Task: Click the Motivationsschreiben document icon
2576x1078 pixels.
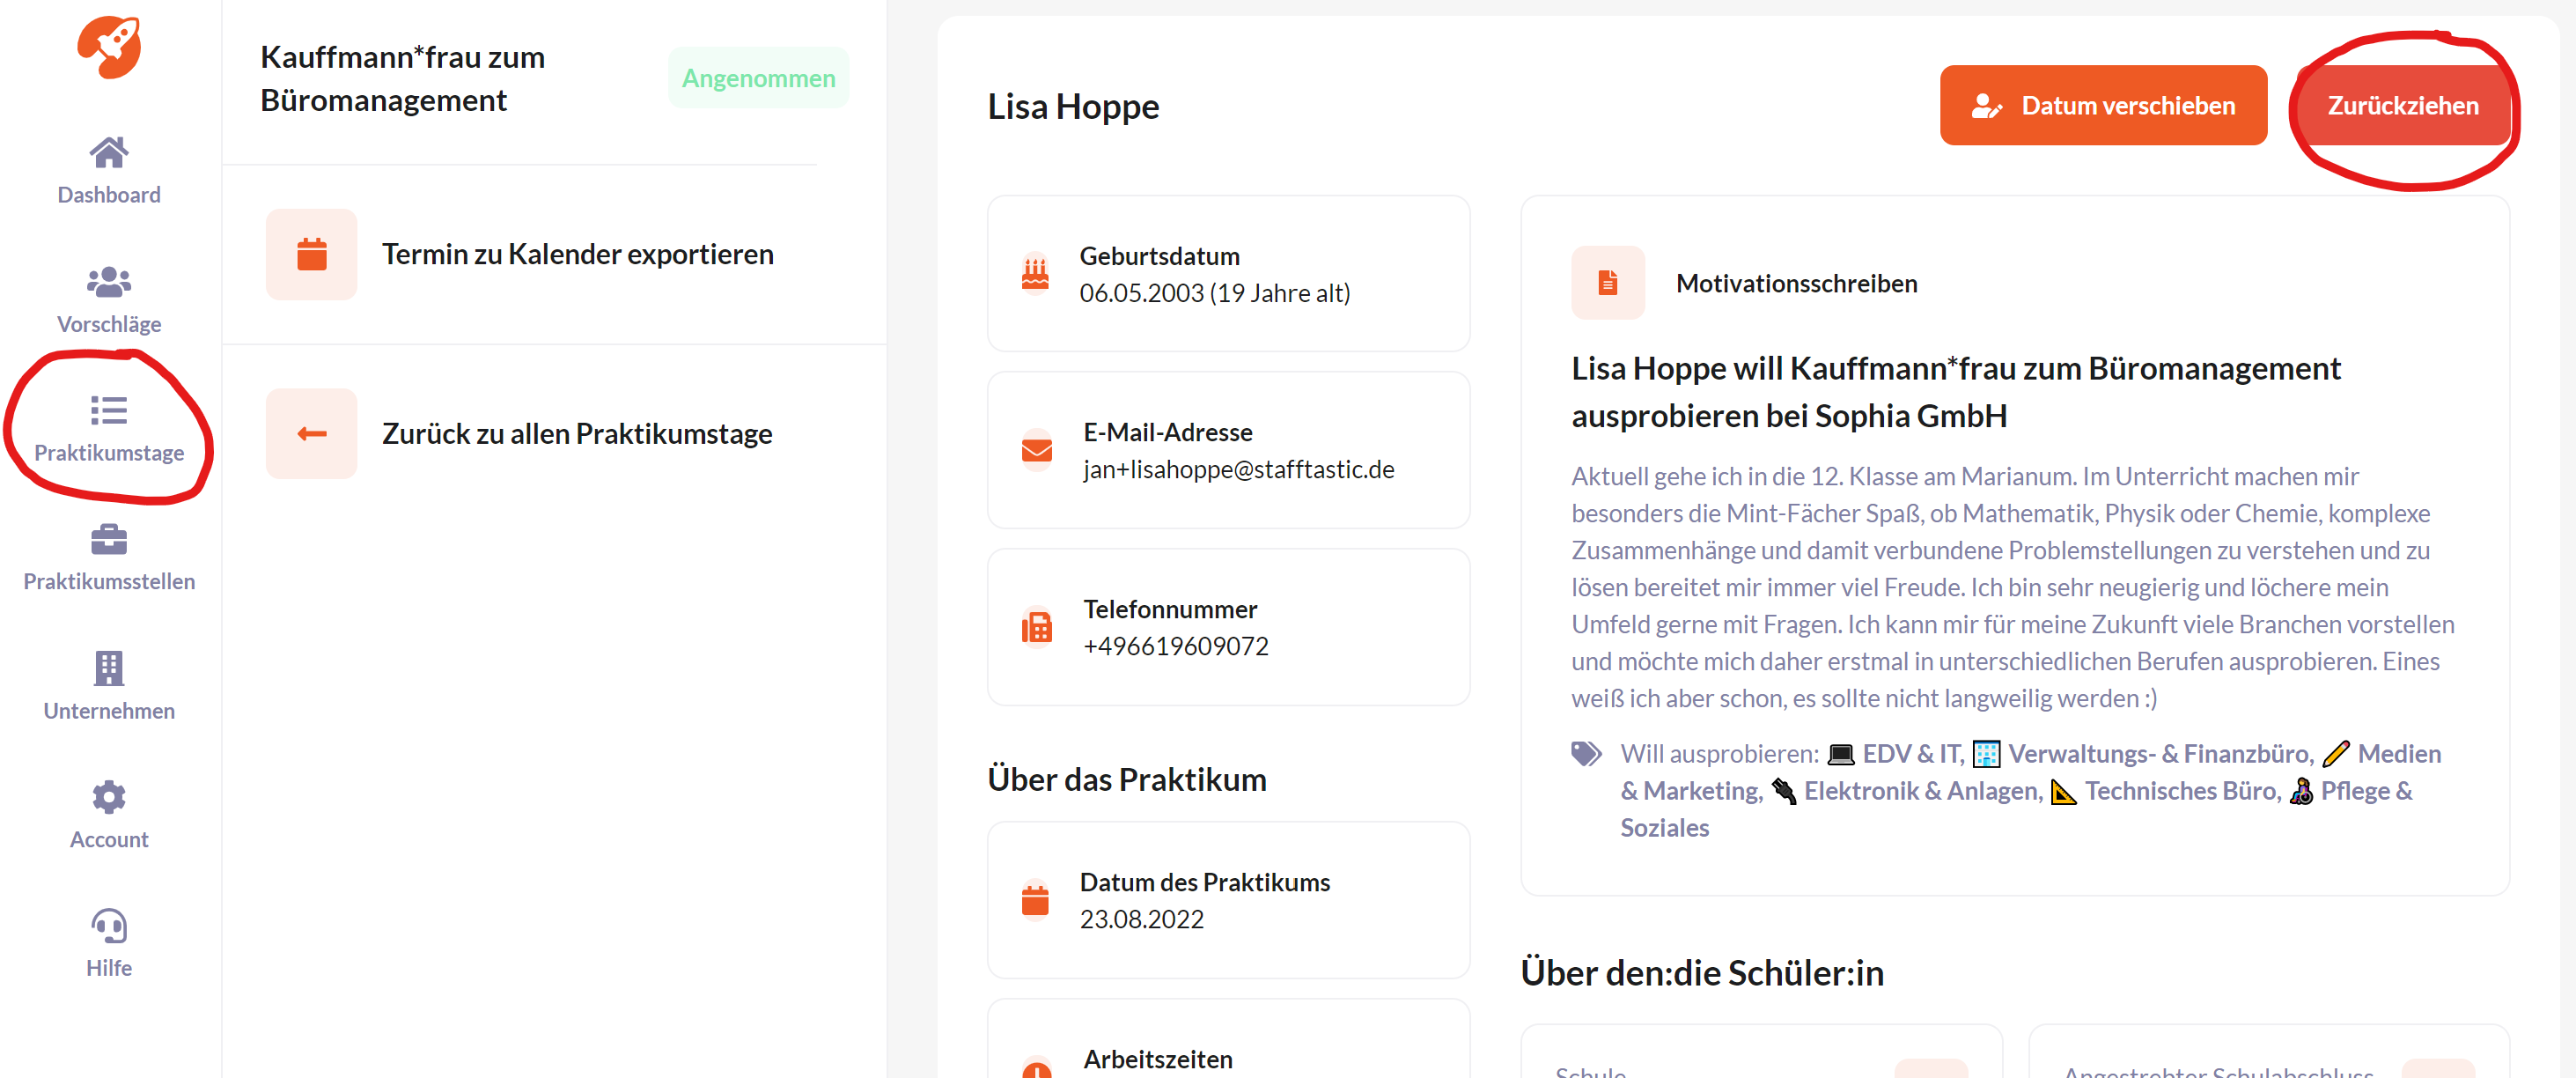Action: (x=1608, y=283)
